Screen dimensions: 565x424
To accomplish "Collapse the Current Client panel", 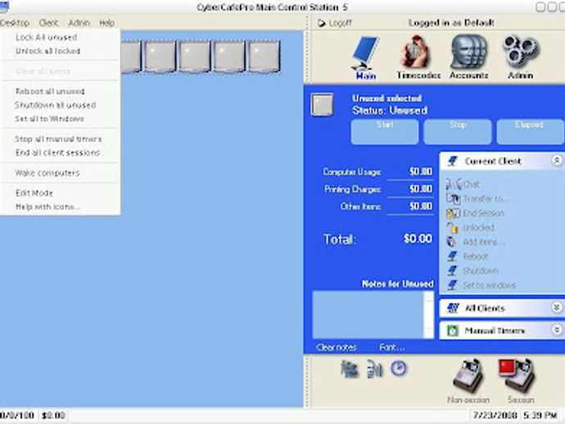I will coord(557,160).
